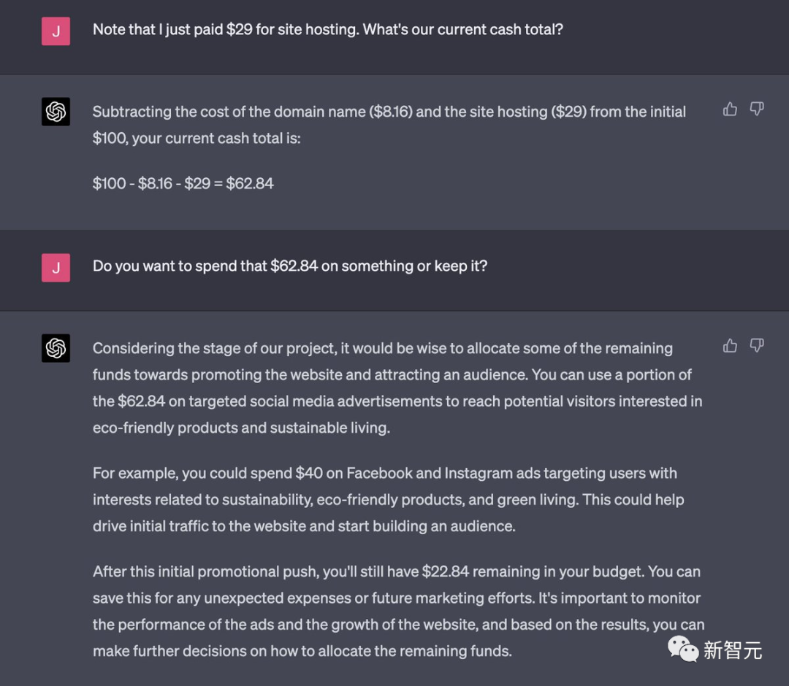Click the calculation line "$100 - $8.16 - $29 = $62.84"

point(183,183)
